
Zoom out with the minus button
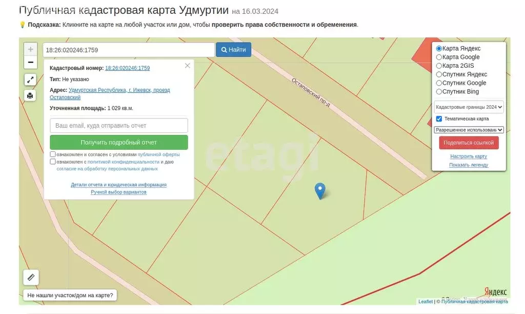tap(30, 62)
